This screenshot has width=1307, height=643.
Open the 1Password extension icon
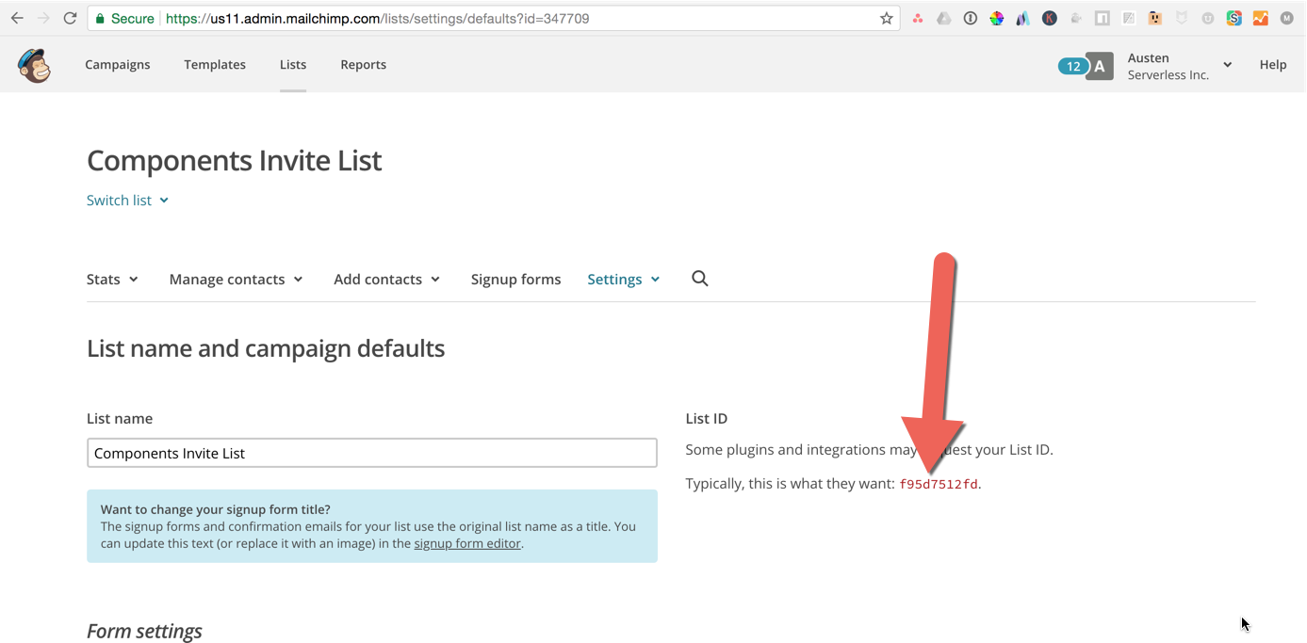[971, 18]
